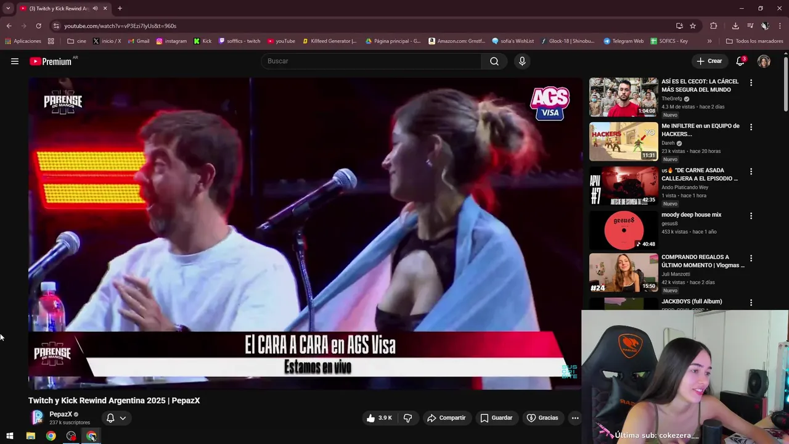Open the sofffics - twitch bookmark
The image size is (789, 444).
pyautogui.click(x=239, y=41)
